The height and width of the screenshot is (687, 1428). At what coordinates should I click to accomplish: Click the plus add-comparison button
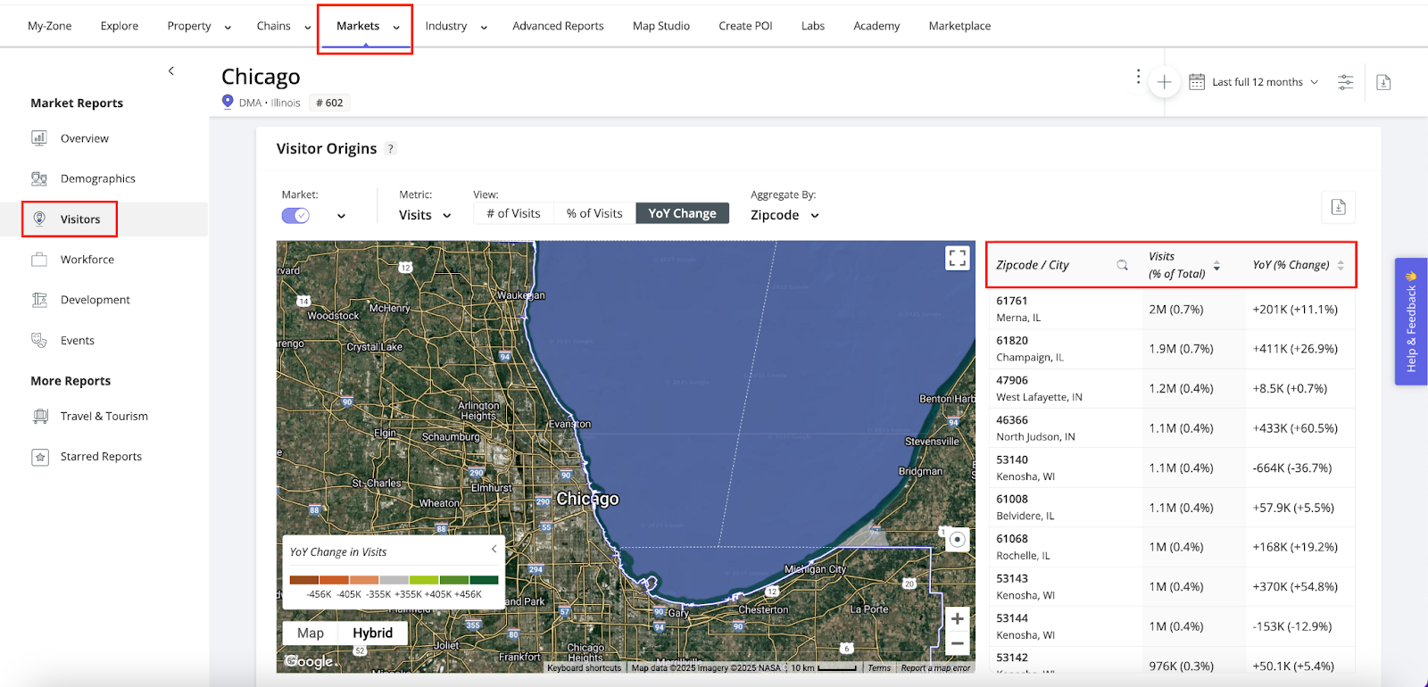1164,82
